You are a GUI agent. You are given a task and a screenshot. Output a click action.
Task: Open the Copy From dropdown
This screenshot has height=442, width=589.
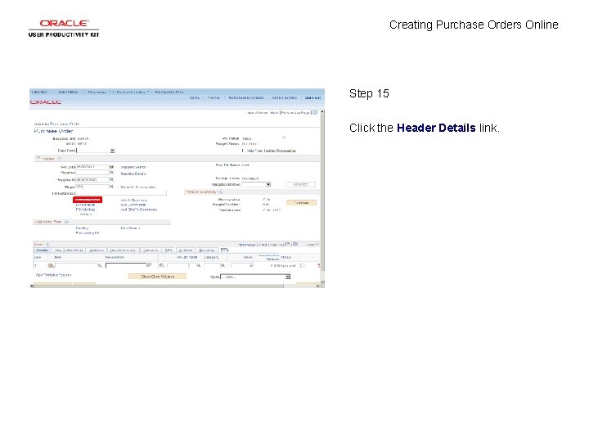[x=112, y=151]
